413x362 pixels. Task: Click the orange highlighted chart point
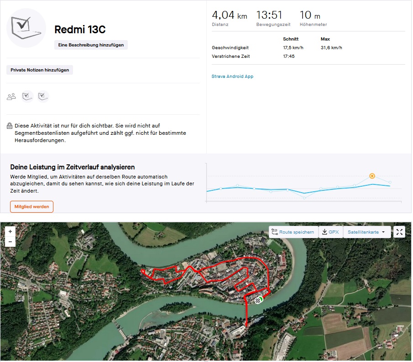pos(372,176)
